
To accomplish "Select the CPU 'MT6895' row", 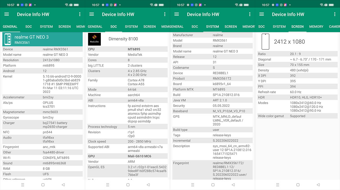I will (x=127, y=49).
